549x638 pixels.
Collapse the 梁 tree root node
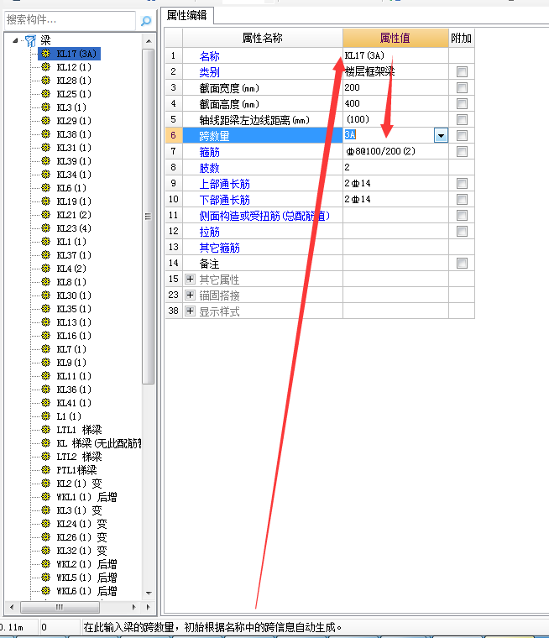[x=15, y=40]
